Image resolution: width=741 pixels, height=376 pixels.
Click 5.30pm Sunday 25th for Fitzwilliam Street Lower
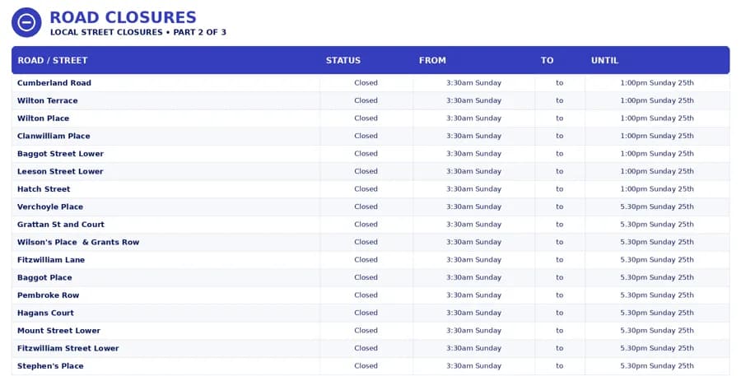pos(657,349)
